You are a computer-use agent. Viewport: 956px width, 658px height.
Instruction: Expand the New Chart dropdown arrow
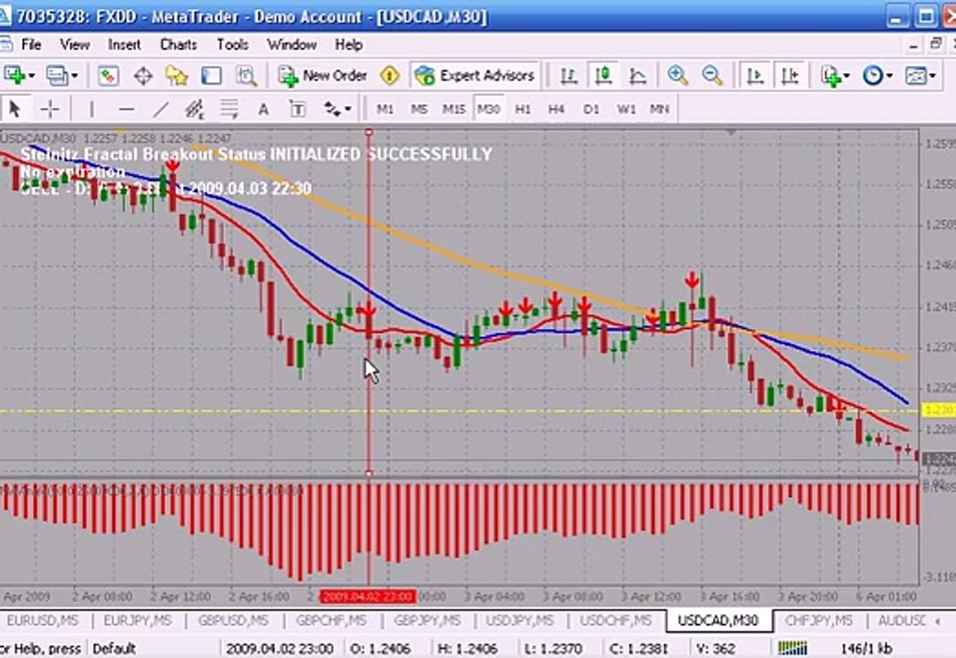32,76
